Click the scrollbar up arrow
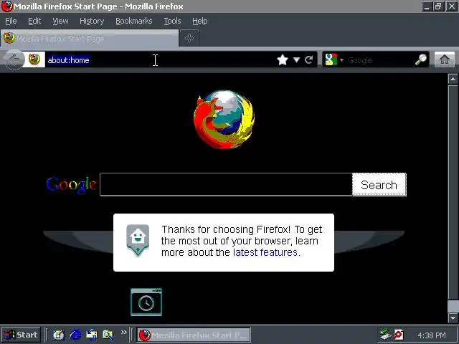The width and height of the screenshot is (459, 344). click(453, 79)
